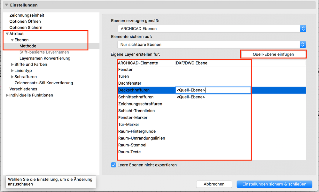Click the Quell-Ebene einfügen button
This screenshot has width=319, height=192.
pos(273,54)
